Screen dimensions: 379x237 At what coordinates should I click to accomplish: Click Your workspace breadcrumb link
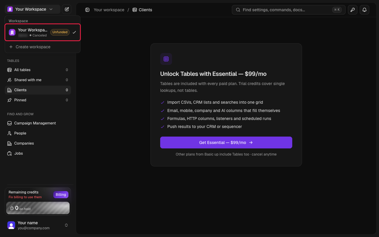click(x=109, y=10)
